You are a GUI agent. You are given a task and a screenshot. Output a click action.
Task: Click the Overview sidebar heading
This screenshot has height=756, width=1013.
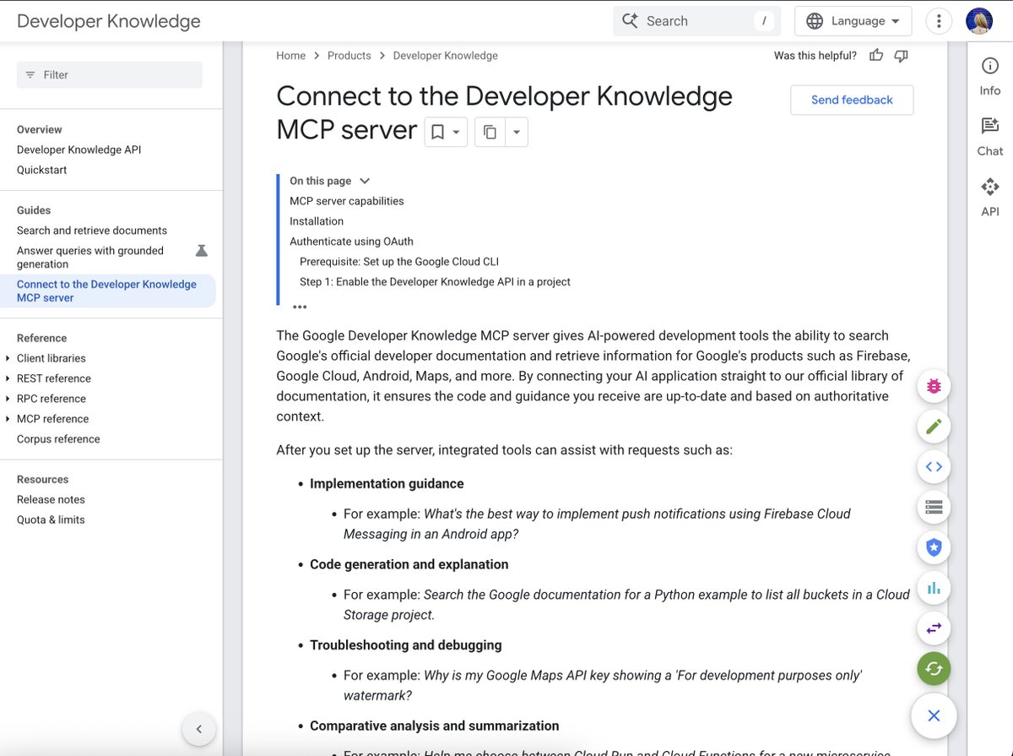40,129
